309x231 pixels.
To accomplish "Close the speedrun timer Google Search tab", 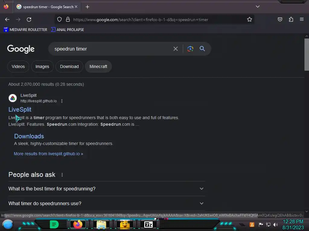I will (76, 7).
